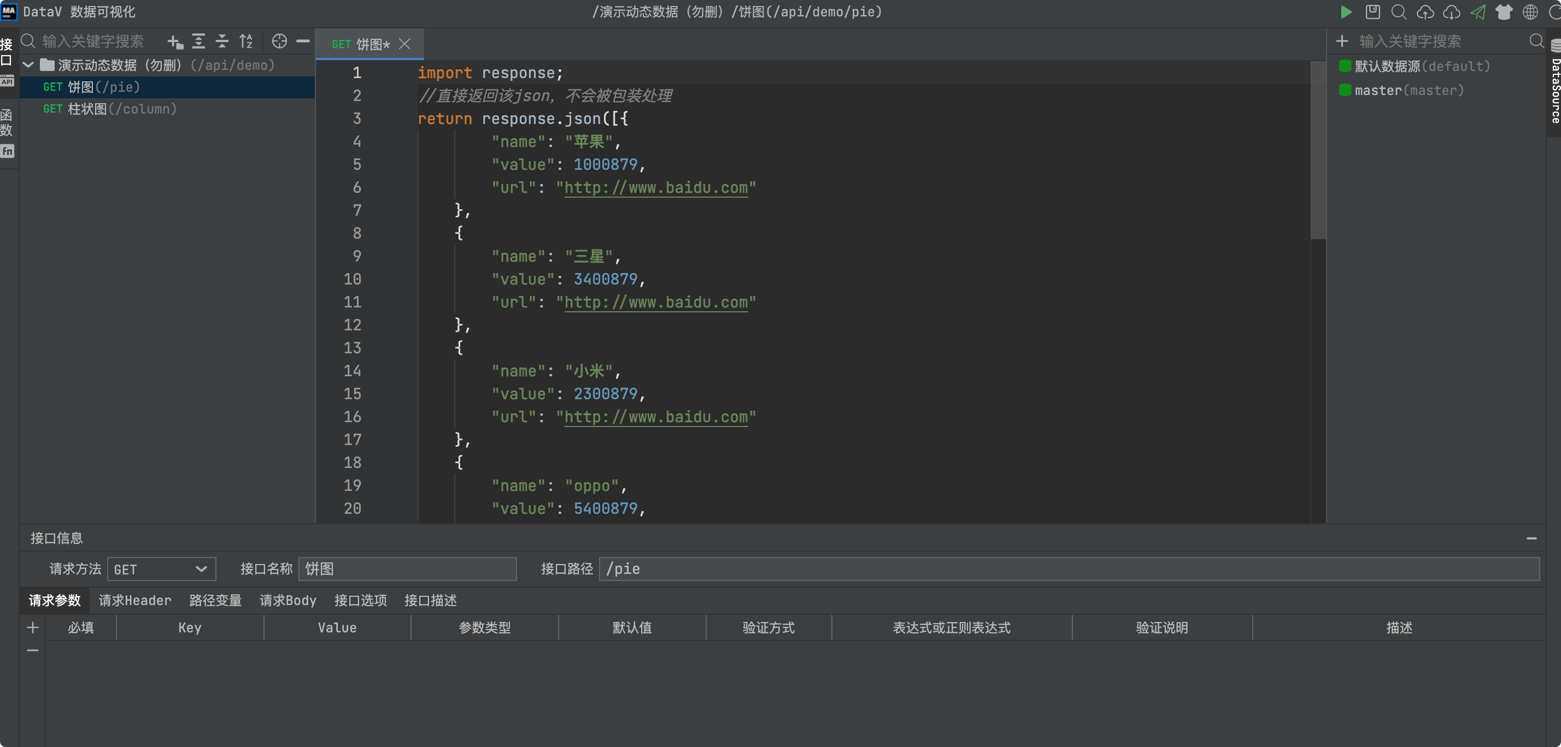Collapse the 演示动态数据 folder chevron

[28, 65]
